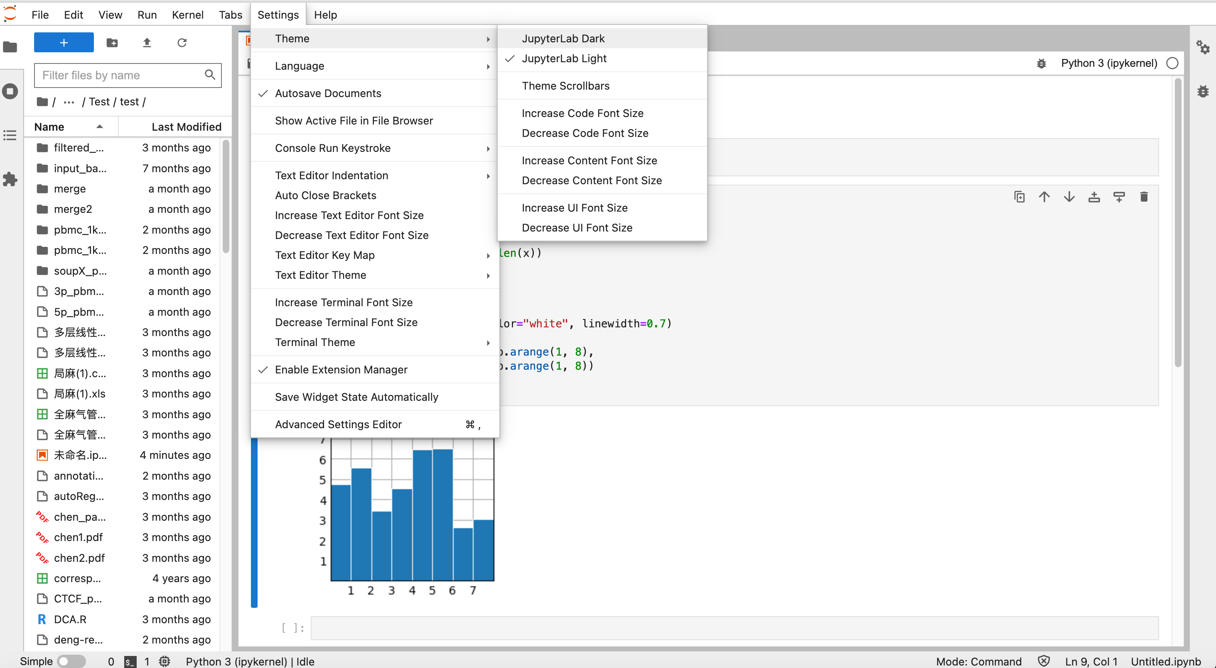The width and height of the screenshot is (1216, 668).
Task: Select JupyterLab Dark theme
Action: (563, 38)
